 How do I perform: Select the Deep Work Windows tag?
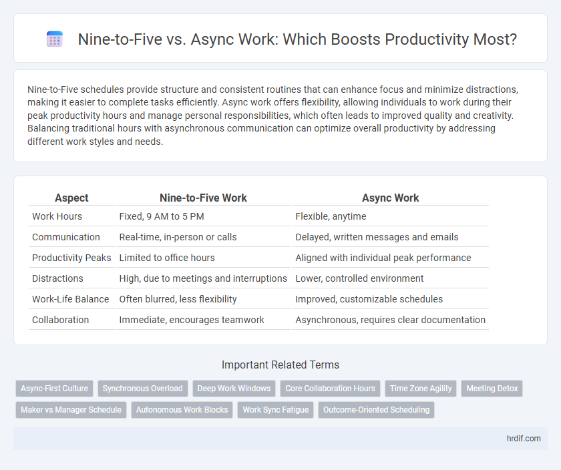click(234, 389)
